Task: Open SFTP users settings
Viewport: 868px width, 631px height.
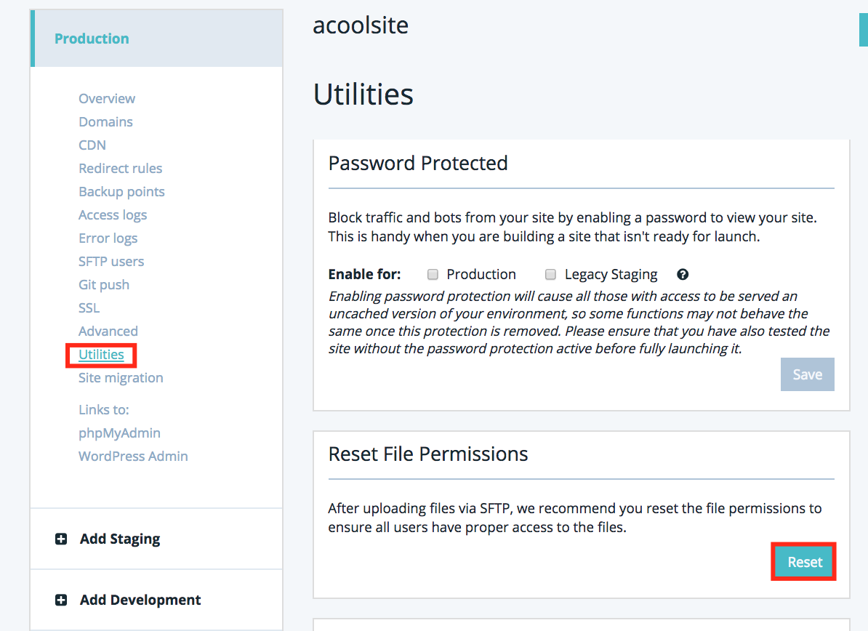Action: click(x=111, y=261)
